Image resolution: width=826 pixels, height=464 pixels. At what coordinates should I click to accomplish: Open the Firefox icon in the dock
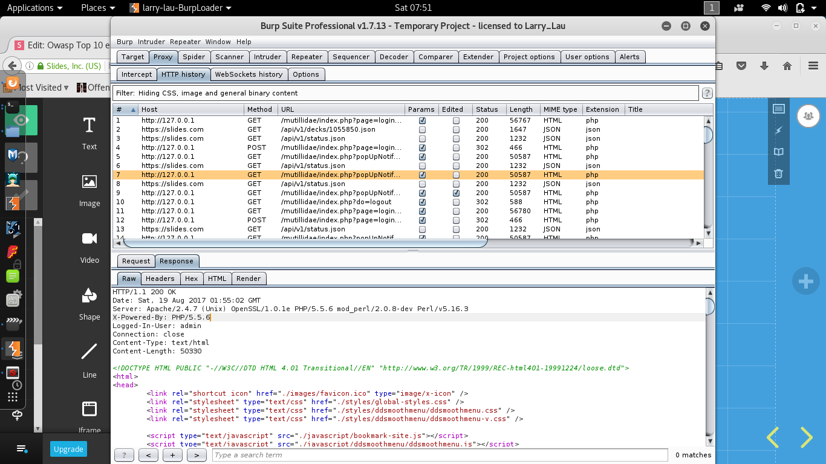pyautogui.click(x=13, y=83)
